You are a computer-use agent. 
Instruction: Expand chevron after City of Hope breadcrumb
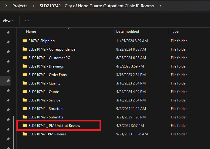(160, 6)
